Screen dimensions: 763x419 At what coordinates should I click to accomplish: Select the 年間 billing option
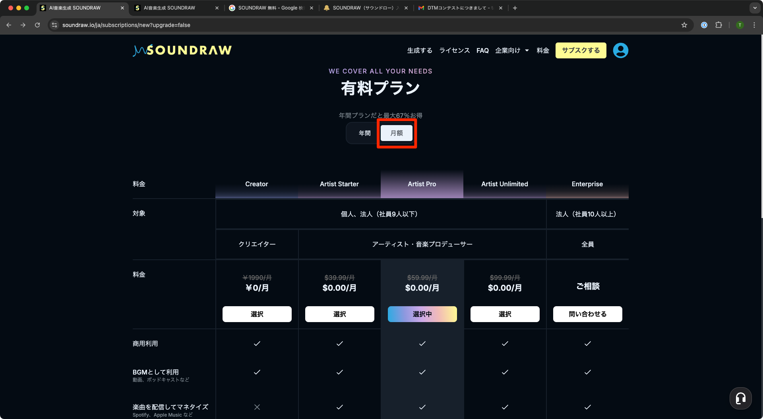364,133
